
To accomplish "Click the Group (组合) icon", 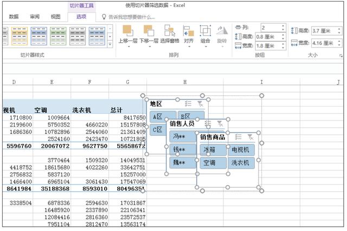I will coord(205,31).
